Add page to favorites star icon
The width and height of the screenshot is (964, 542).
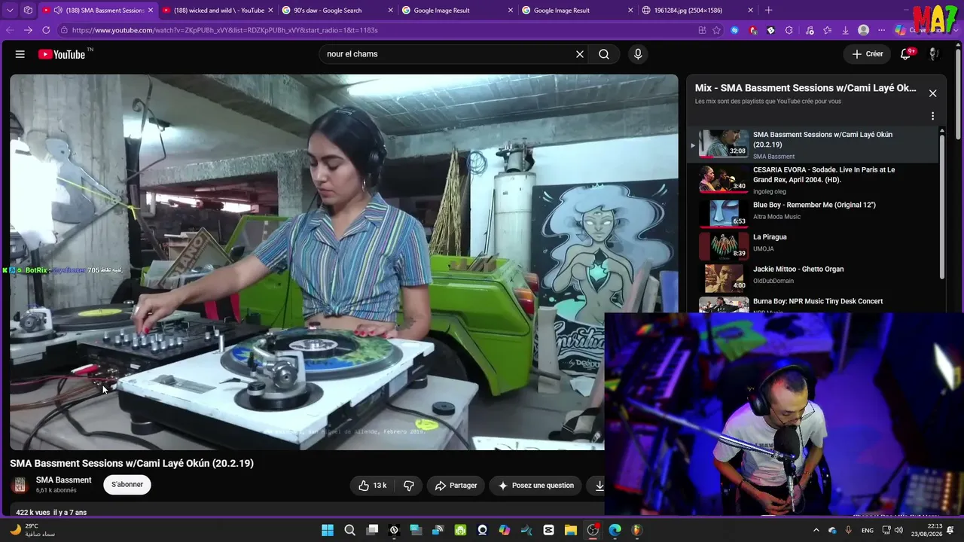coord(716,30)
